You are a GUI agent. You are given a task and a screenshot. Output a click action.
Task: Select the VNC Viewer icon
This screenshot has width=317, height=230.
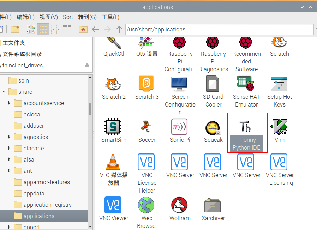pyautogui.click(x=113, y=205)
